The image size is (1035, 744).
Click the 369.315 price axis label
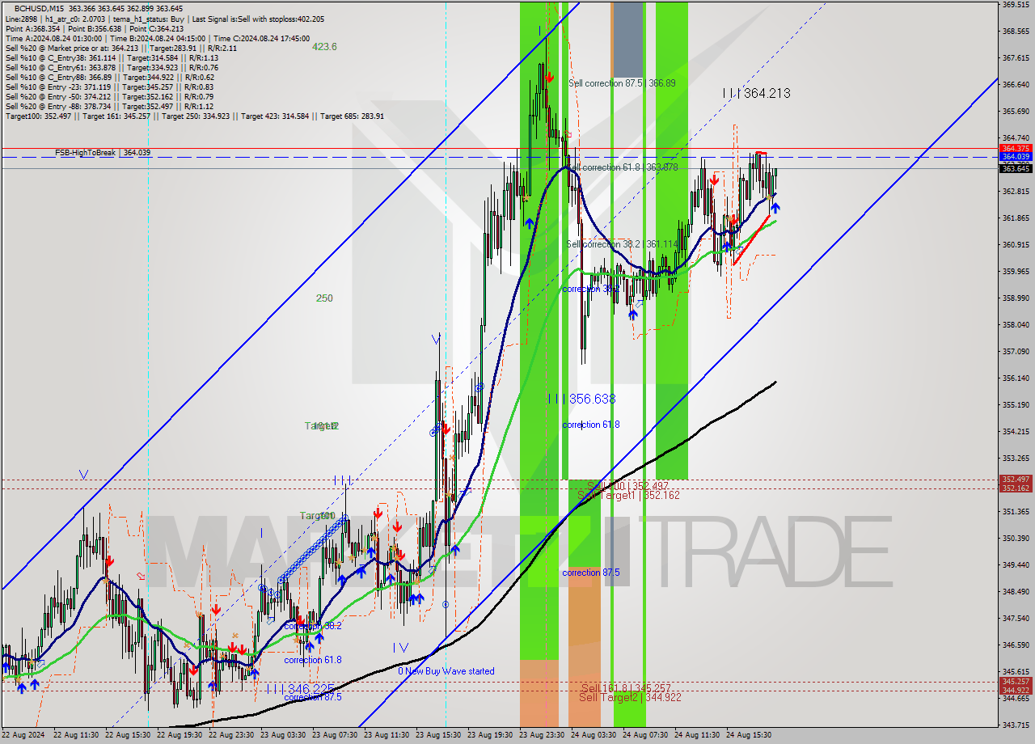tap(1016, 5)
